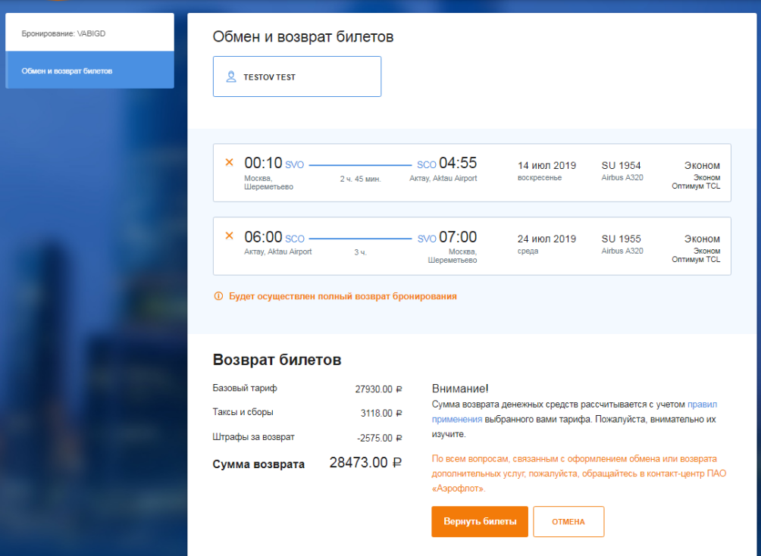Image resolution: width=761 pixels, height=556 pixels.
Task: Open the Бронирование: VABIGD sidebar item
Action: (x=89, y=34)
